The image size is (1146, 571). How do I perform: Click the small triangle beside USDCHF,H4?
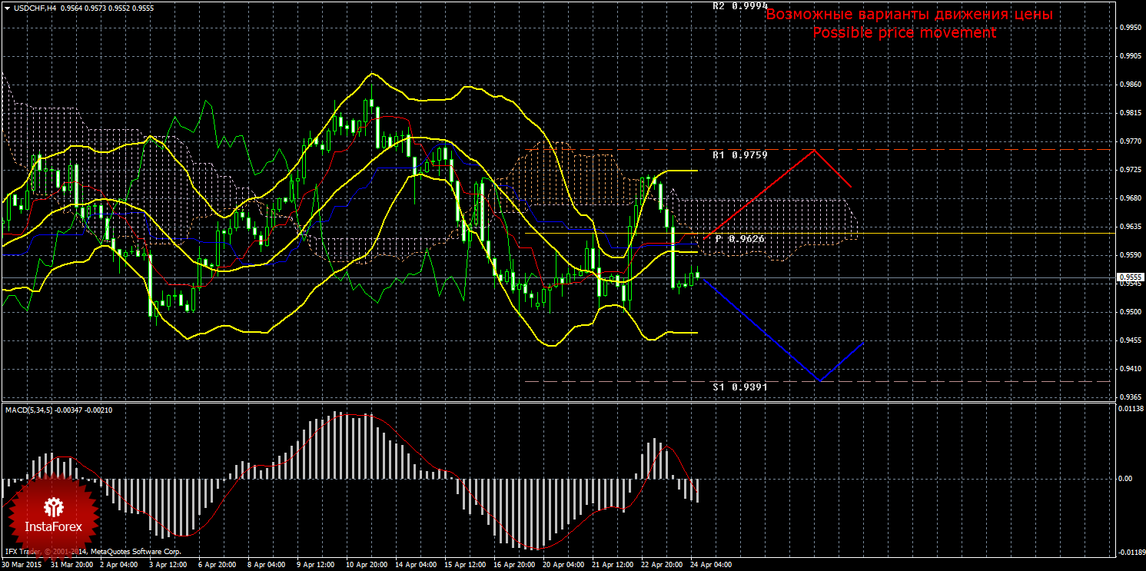coord(7,8)
